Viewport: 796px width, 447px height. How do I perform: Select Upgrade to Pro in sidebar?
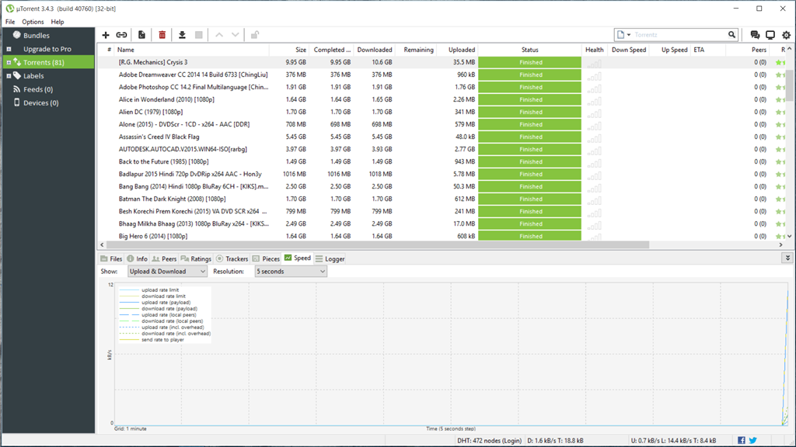47,49
